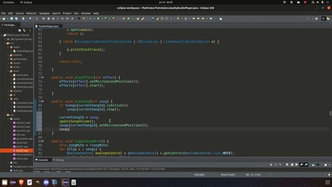Select AudioPlayer.java in Package Explorer
The width and height of the screenshot is (332, 187).
[23, 51]
